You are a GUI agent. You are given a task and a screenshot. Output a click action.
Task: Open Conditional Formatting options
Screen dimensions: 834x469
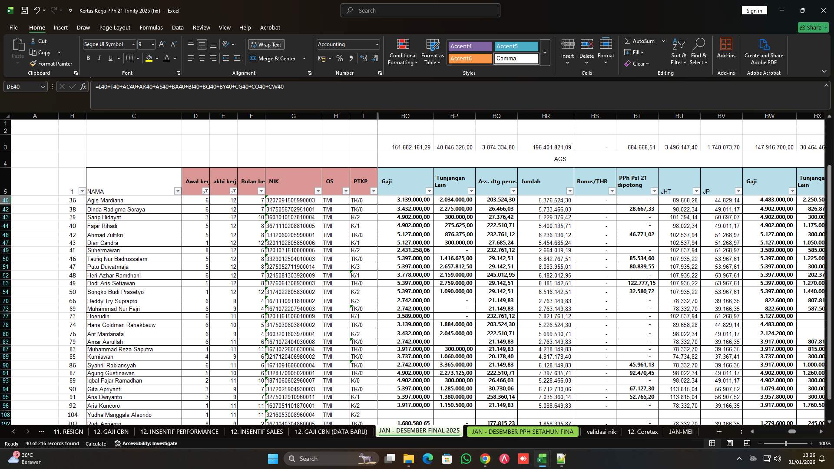pos(403,52)
